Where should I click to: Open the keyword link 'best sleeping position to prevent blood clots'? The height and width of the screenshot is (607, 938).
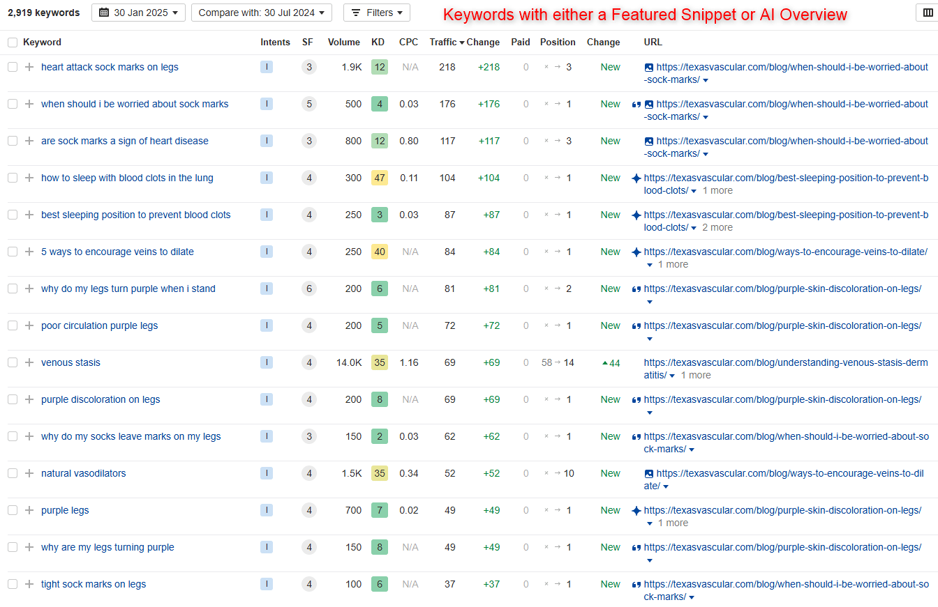(135, 215)
